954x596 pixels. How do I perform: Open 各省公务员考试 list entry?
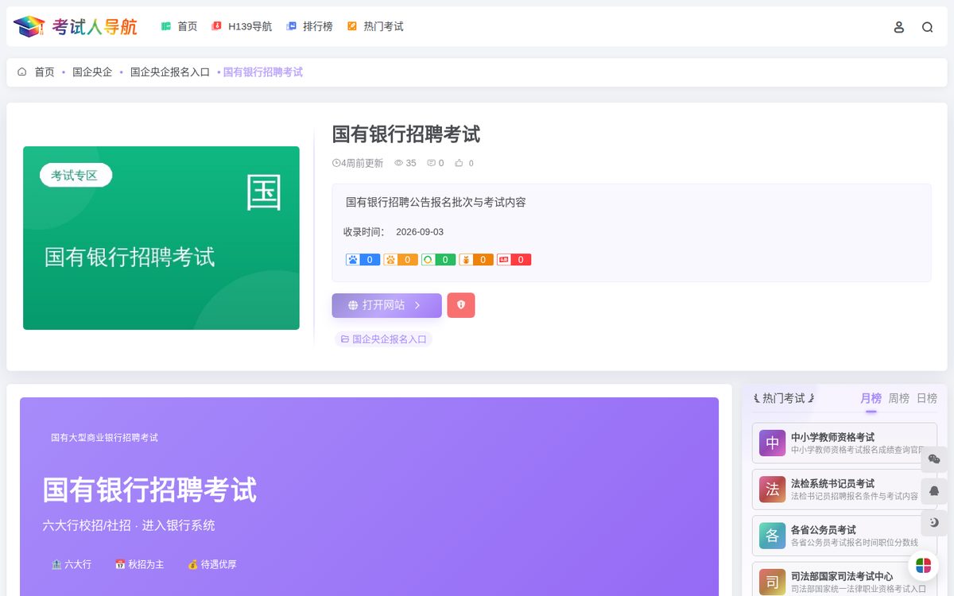click(844, 536)
